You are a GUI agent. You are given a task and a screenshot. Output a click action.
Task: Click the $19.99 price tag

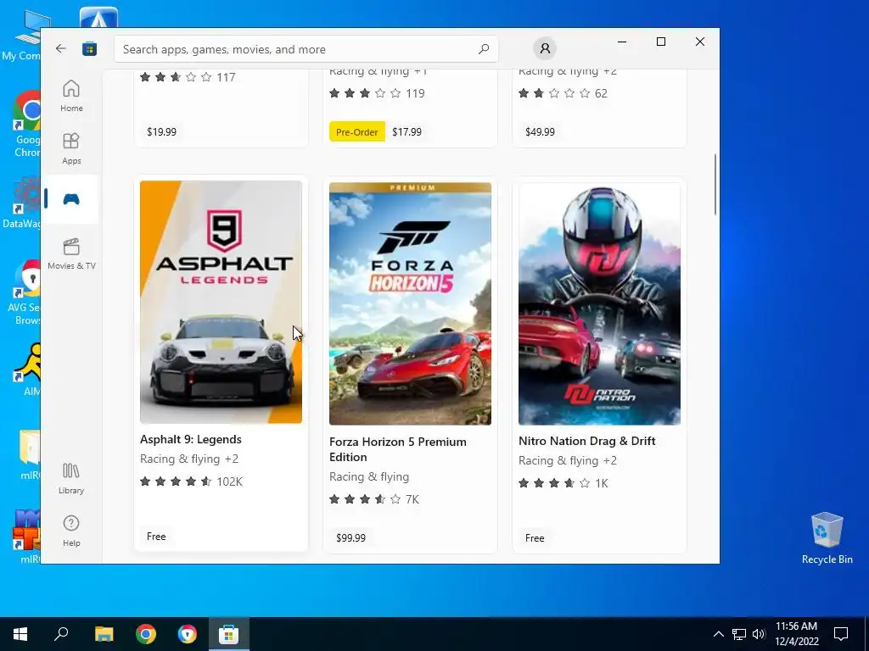point(162,131)
